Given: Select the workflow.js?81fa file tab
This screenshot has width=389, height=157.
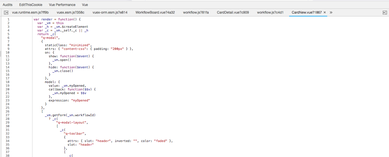Looking at the screenshot, I should [196, 12].
